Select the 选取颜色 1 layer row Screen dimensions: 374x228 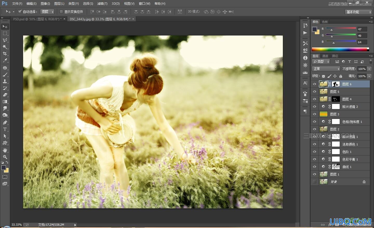(340, 144)
